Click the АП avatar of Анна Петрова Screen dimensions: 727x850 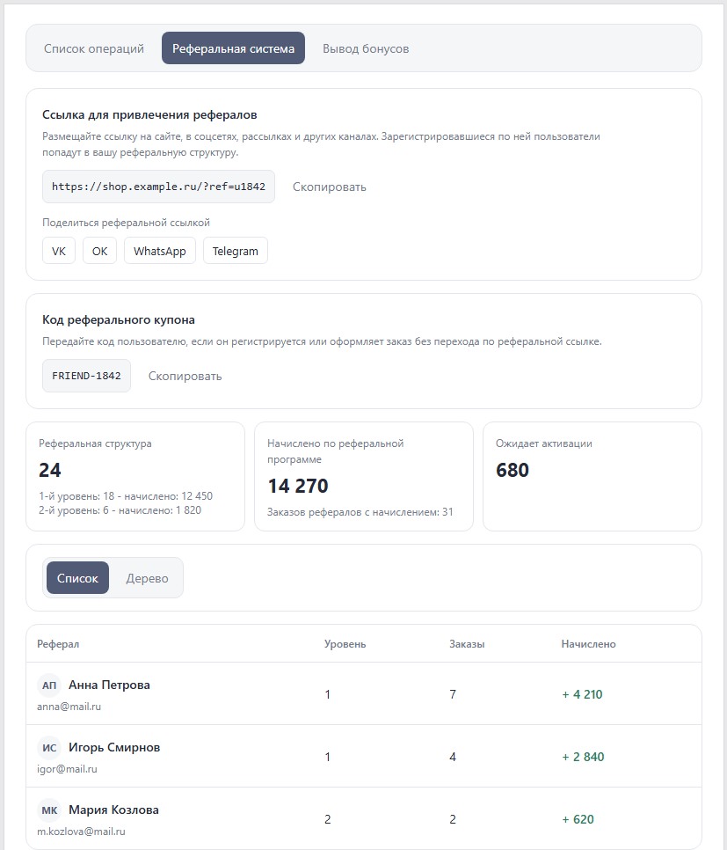[x=49, y=685]
